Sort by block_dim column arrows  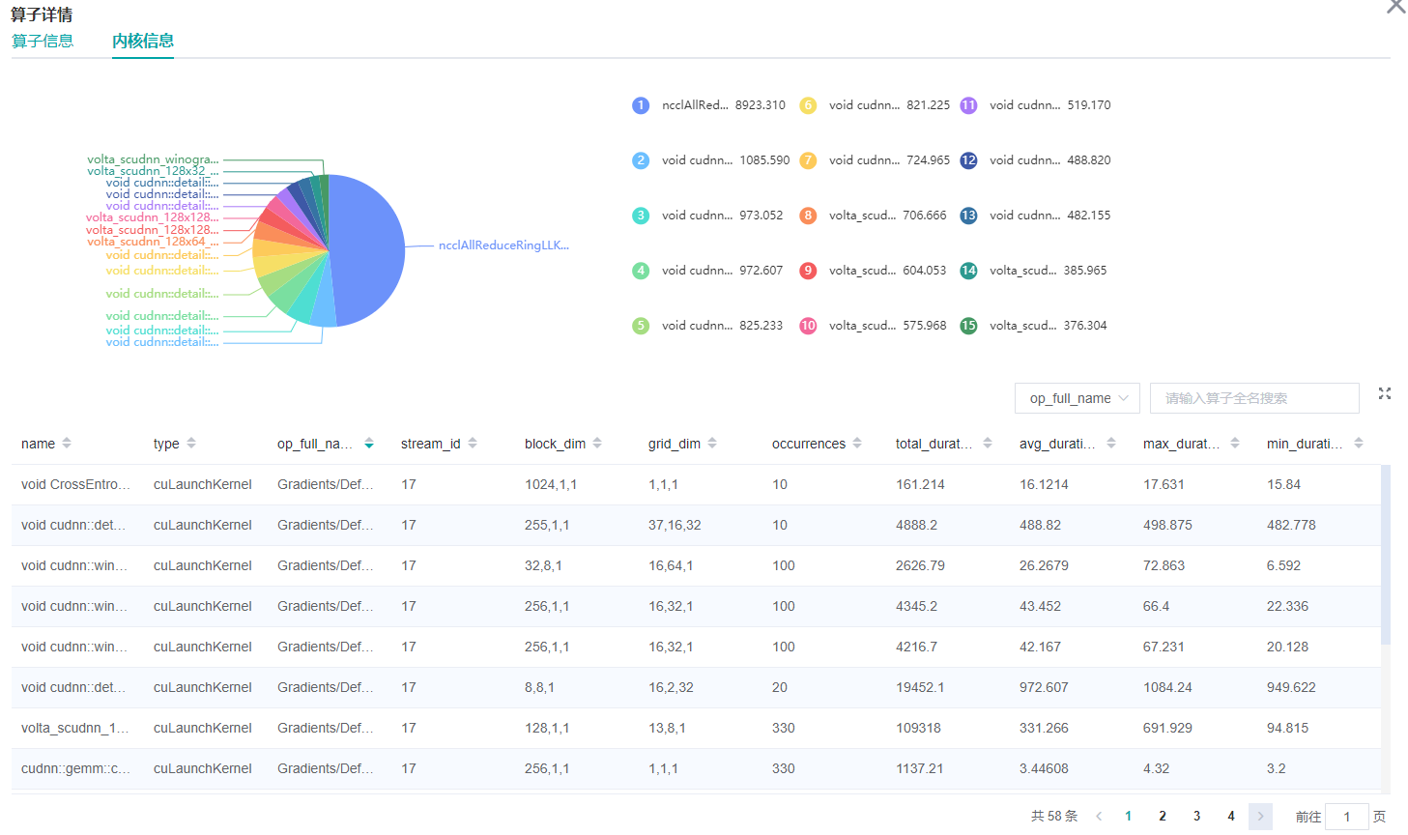pos(597,444)
